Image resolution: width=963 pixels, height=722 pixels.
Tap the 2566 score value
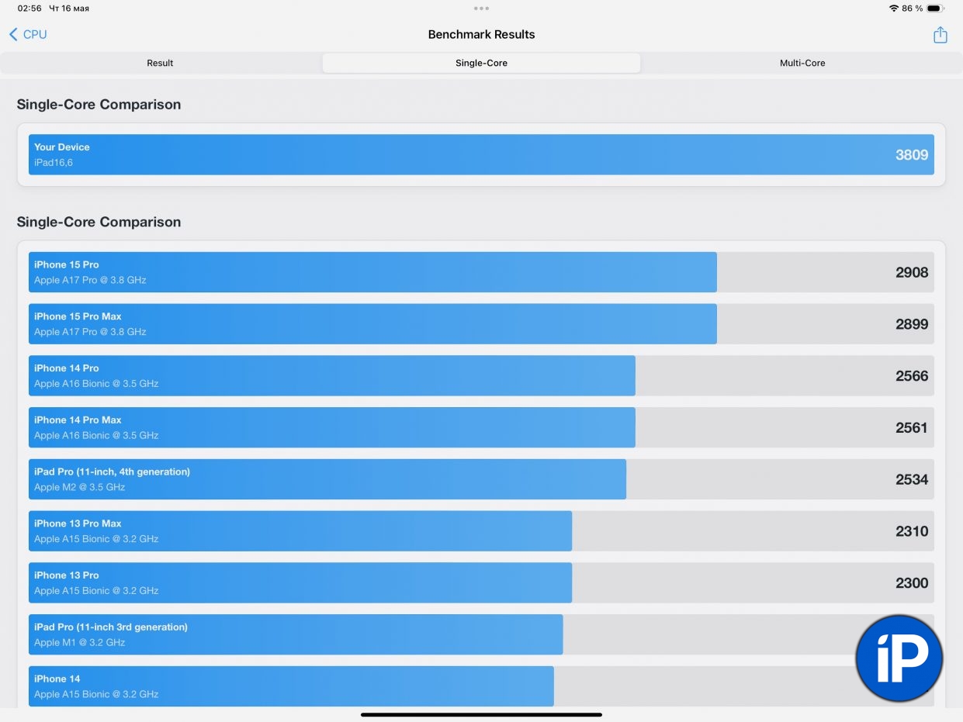912,376
